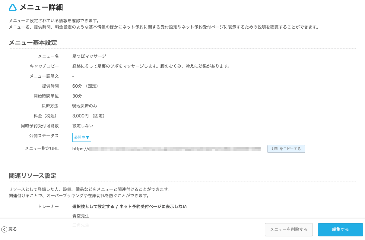Select the faded 三角先生 trainer entry
The width and height of the screenshot is (365, 240).
pyautogui.click(x=80, y=225)
